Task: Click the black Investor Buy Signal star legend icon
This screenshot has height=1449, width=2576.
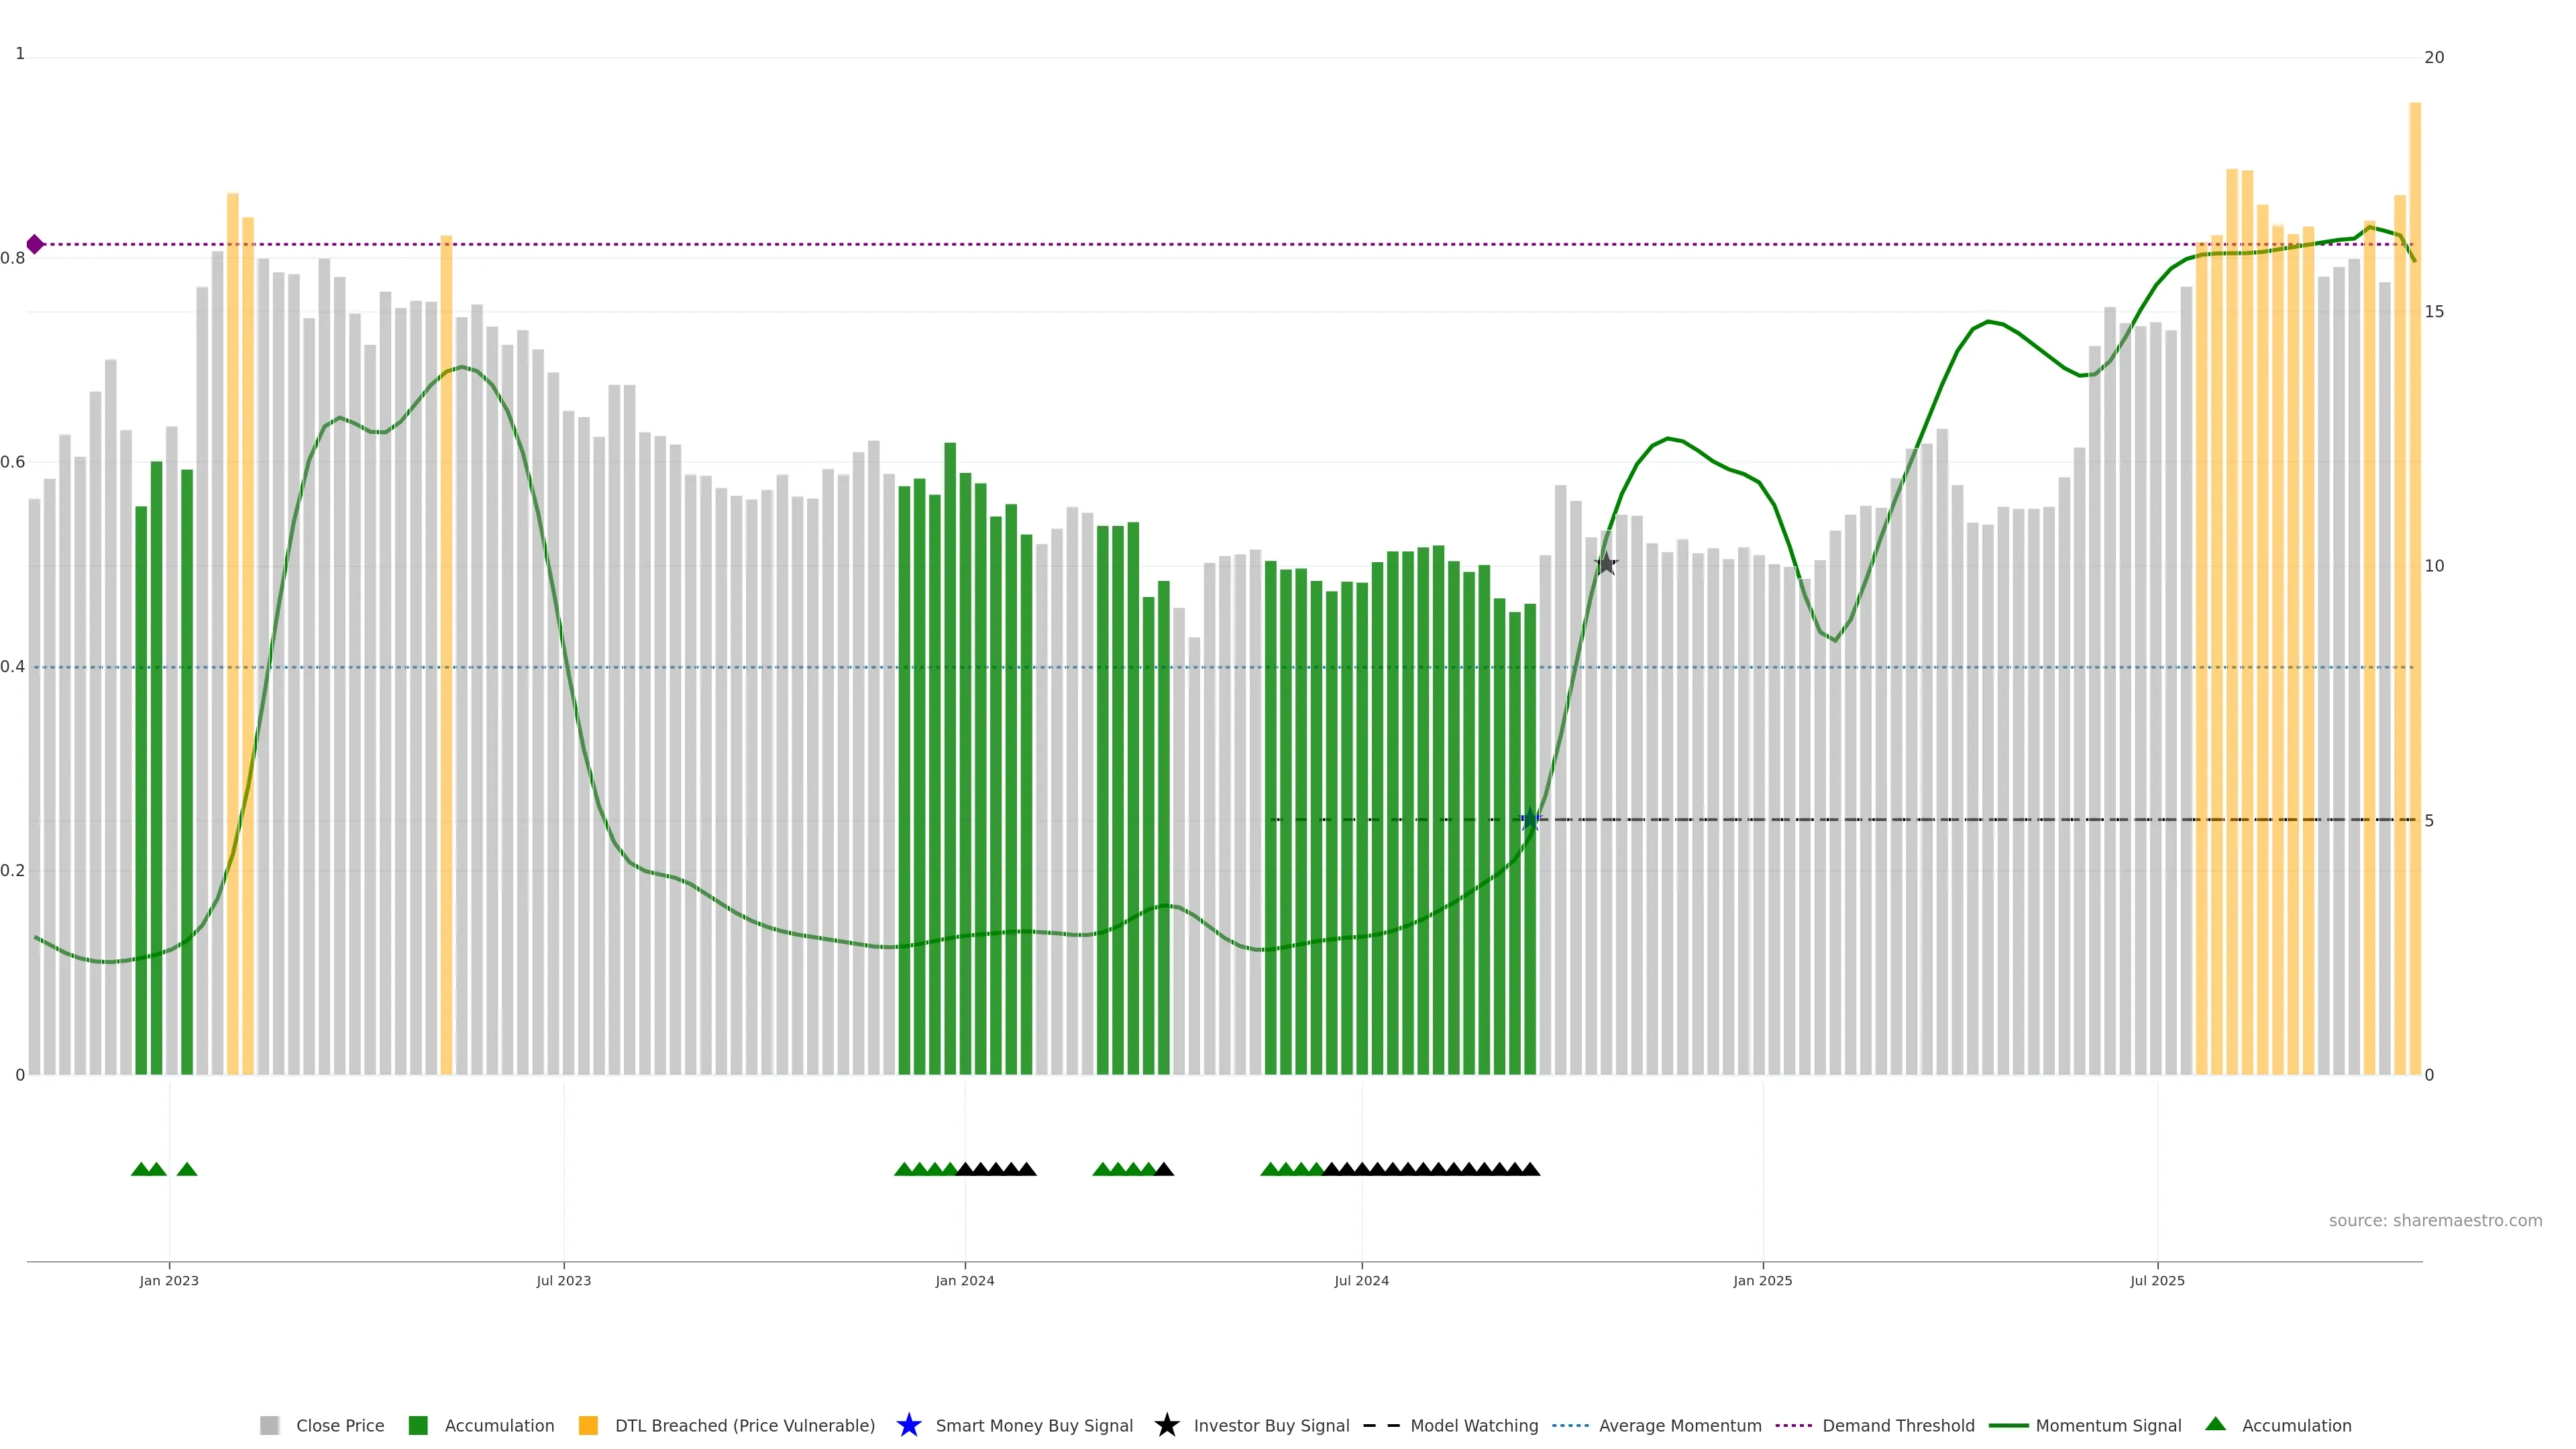Action: (x=1166, y=1425)
